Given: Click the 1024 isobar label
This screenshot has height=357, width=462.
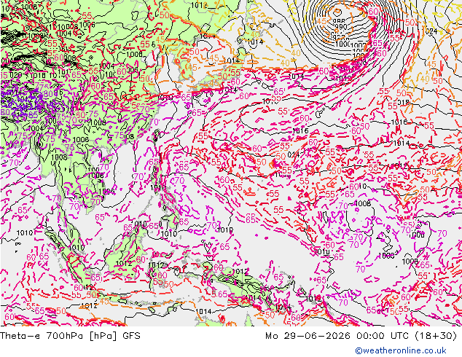Looking at the screenshot, I should pos(431,31).
